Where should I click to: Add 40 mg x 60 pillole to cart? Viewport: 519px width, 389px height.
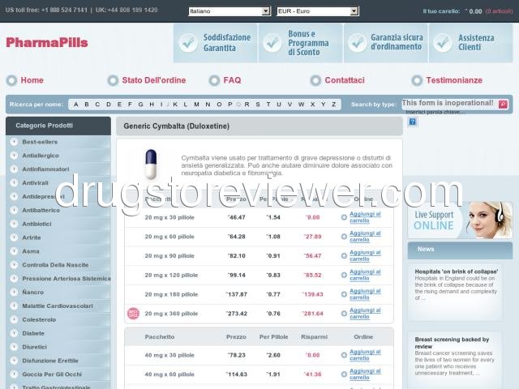365,374
